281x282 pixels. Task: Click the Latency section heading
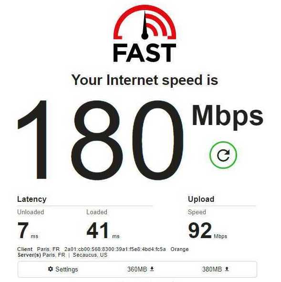point(32,199)
